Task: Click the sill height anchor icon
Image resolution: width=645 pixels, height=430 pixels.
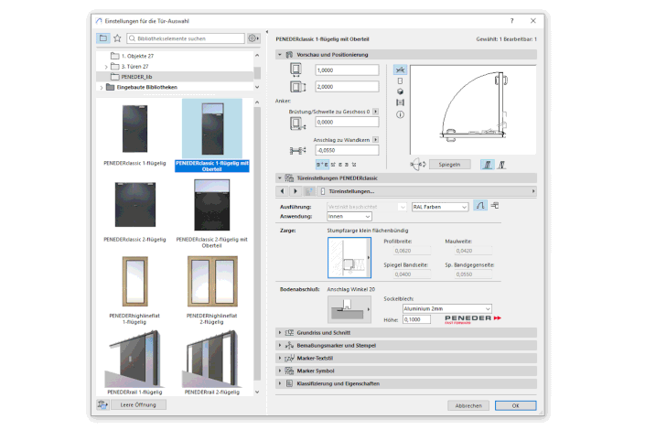Action: coord(298,123)
